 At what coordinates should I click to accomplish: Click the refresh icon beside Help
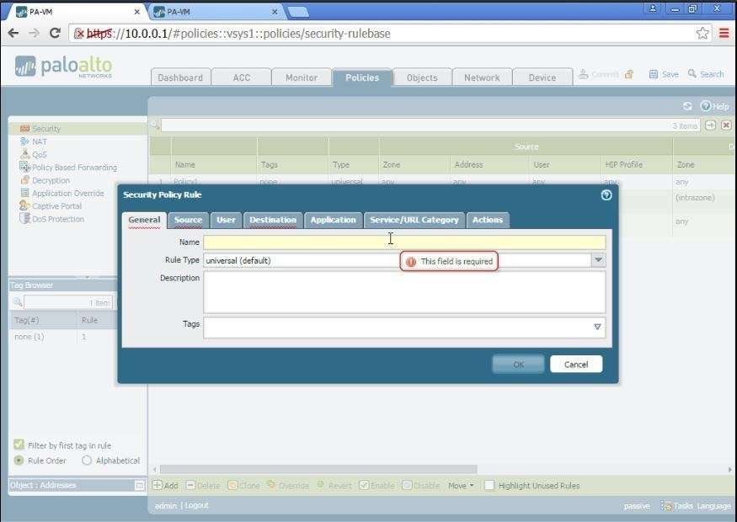coord(687,106)
